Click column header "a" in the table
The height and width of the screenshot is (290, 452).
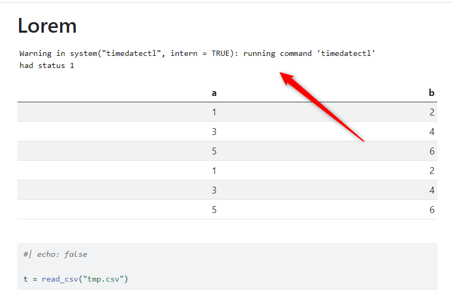[214, 93]
